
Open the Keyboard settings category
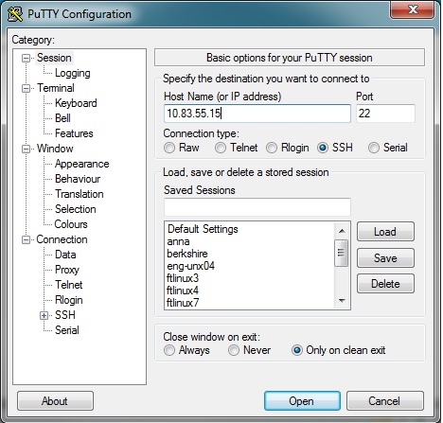(x=76, y=103)
